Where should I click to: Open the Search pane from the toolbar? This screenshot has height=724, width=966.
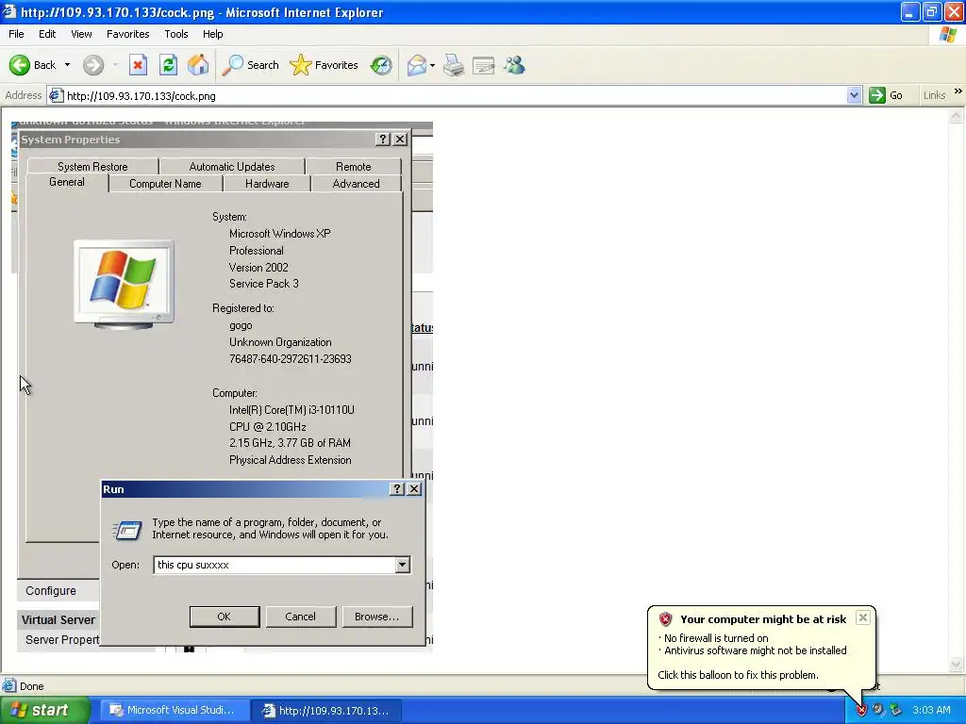pos(251,65)
